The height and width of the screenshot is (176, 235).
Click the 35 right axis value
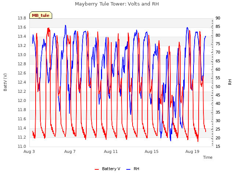pyautogui.click(x=218, y=112)
